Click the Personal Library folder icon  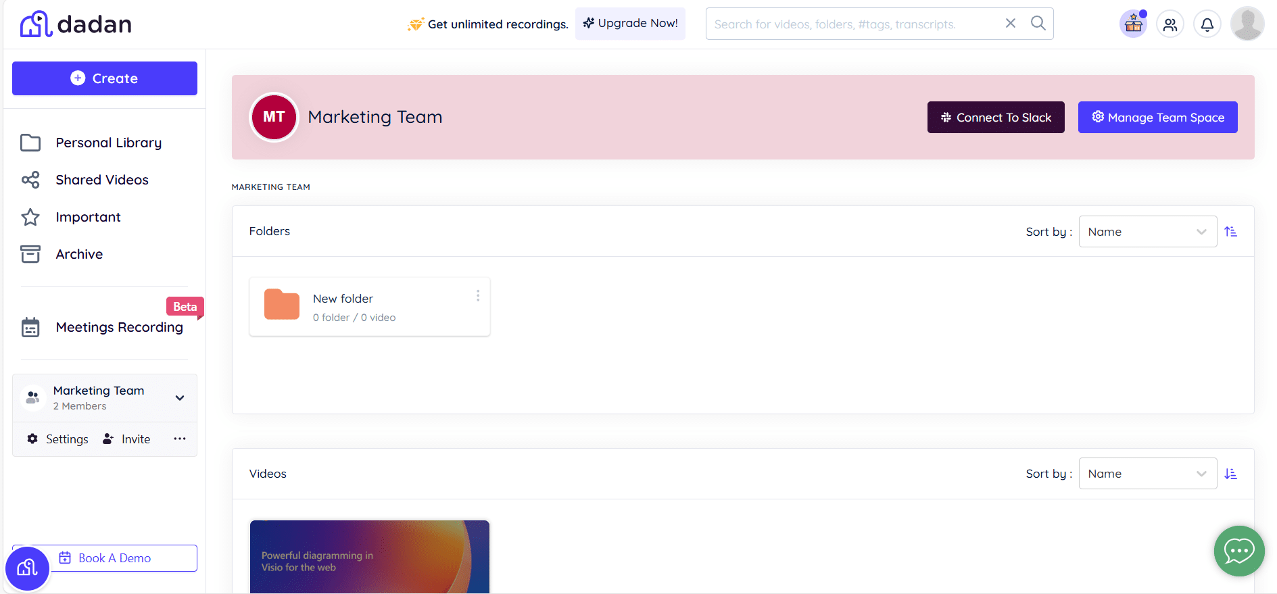(30, 143)
